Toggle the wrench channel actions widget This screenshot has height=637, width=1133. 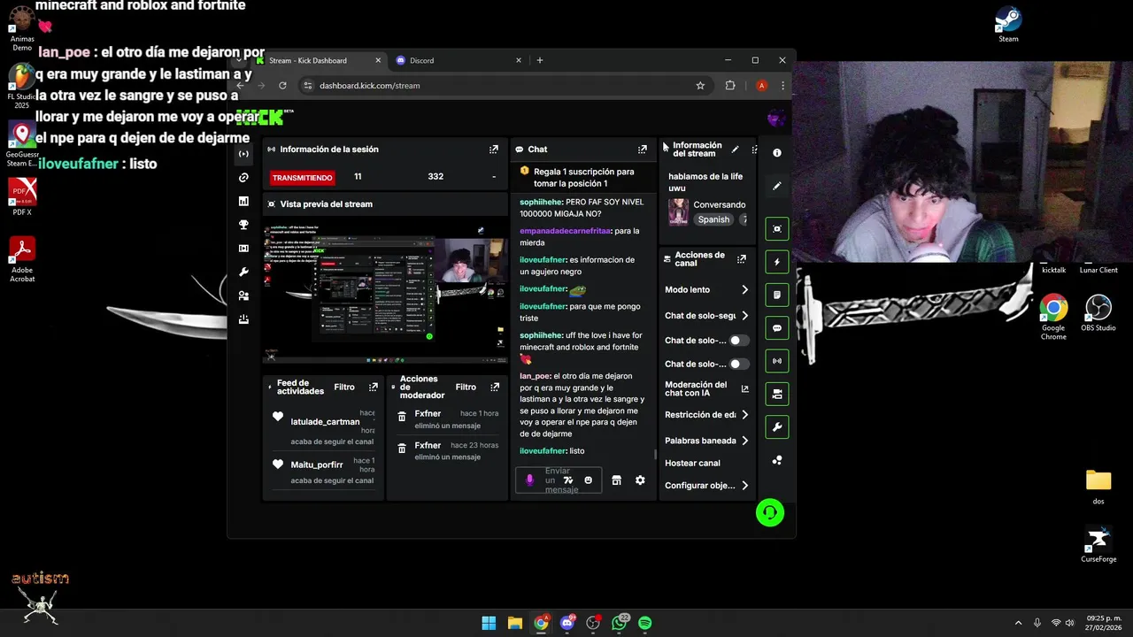(777, 427)
